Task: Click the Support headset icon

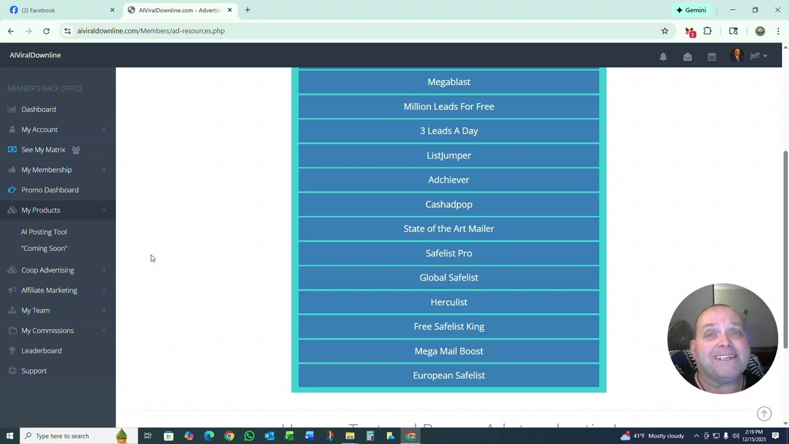Action: (x=12, y=371)
